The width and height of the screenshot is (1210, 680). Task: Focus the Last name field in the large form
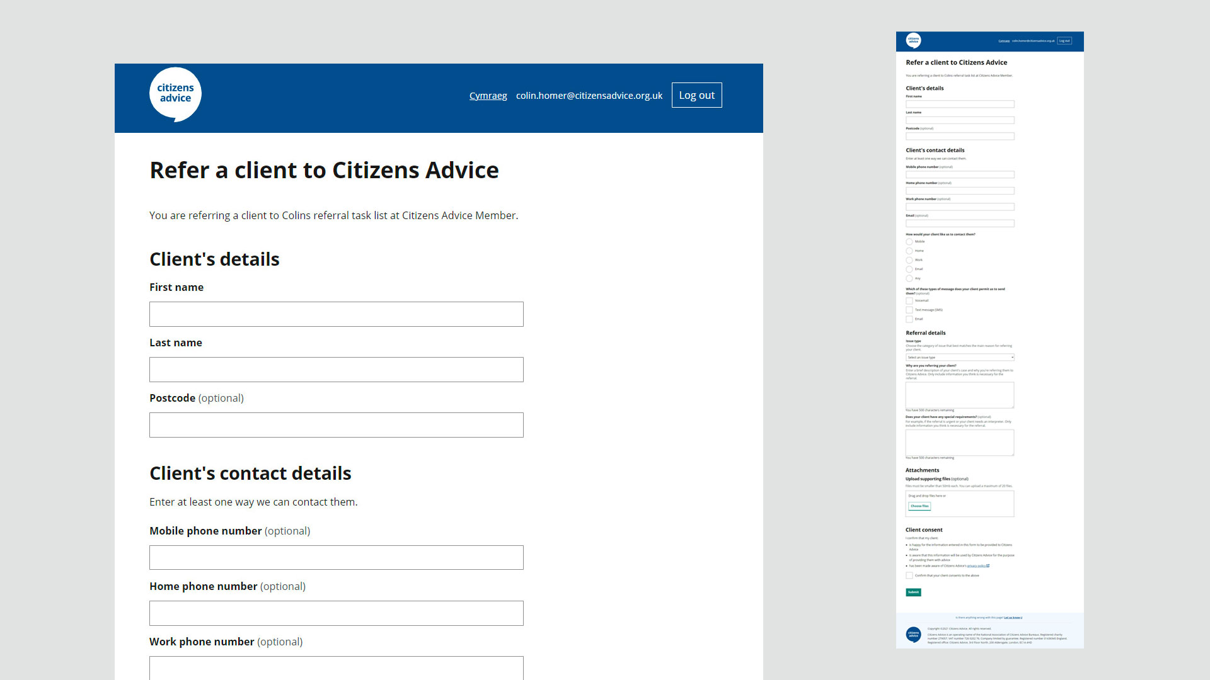click(337, 370)
